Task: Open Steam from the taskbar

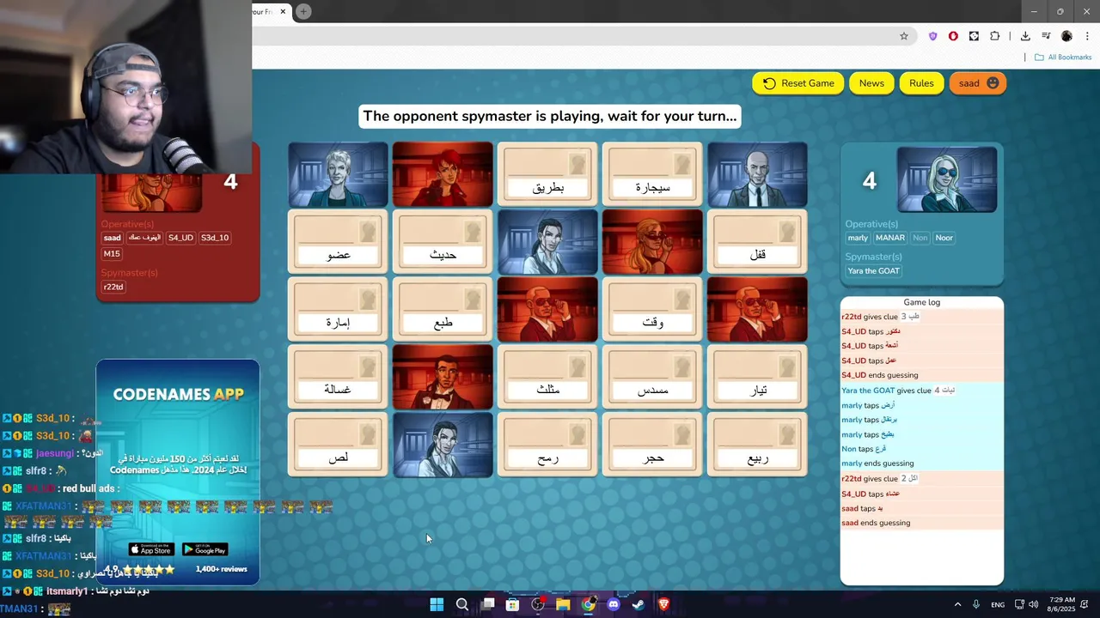Action: click(x=639, y=604)
